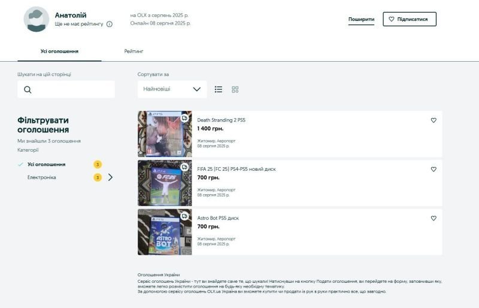Switch to the 'Рейтинг' tab
This screenshot has height=308, width=479.
point(134,52)
